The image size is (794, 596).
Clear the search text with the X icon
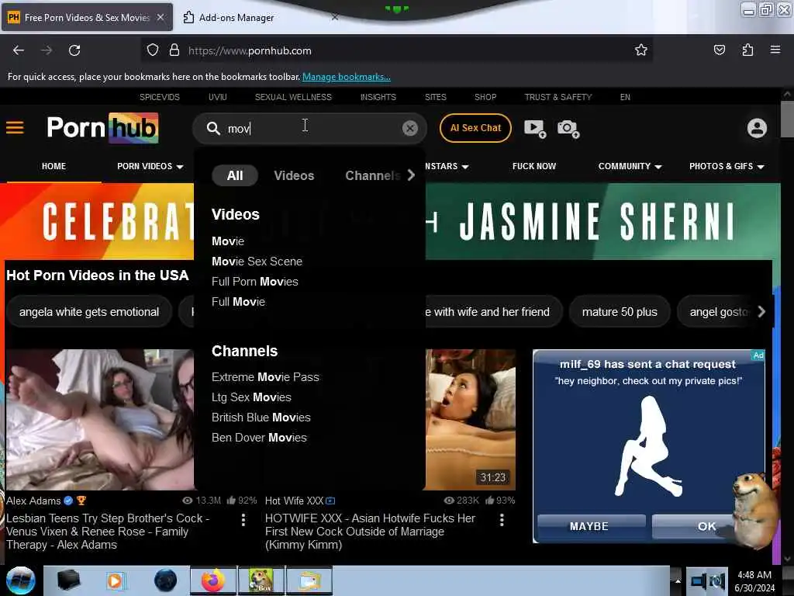409,128
